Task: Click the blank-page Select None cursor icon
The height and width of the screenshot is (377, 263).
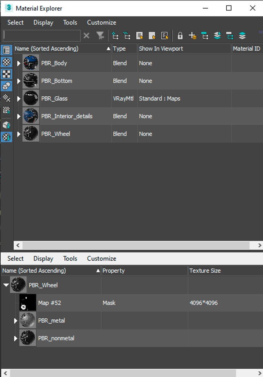Action: 152,36
